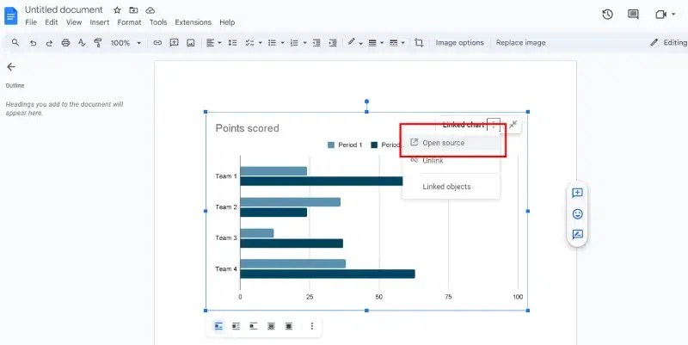Select the break text layout option
Screen dimensions: 688x345
254,326
